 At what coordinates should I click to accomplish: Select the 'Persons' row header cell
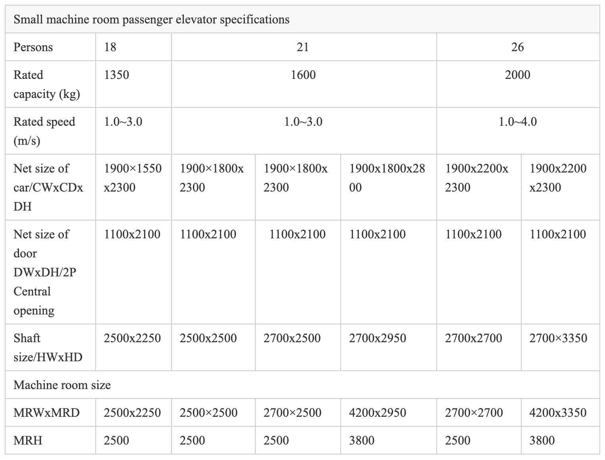pyautogui.click(x=50, y=47)
